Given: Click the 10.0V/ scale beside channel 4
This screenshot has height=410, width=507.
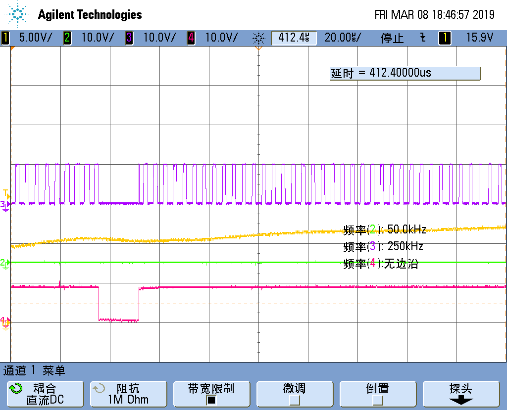Looking at the screenshot, I should 221,38.
